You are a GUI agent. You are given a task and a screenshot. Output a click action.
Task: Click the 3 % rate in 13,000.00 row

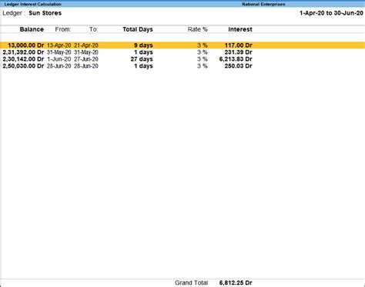click(203, 45)
